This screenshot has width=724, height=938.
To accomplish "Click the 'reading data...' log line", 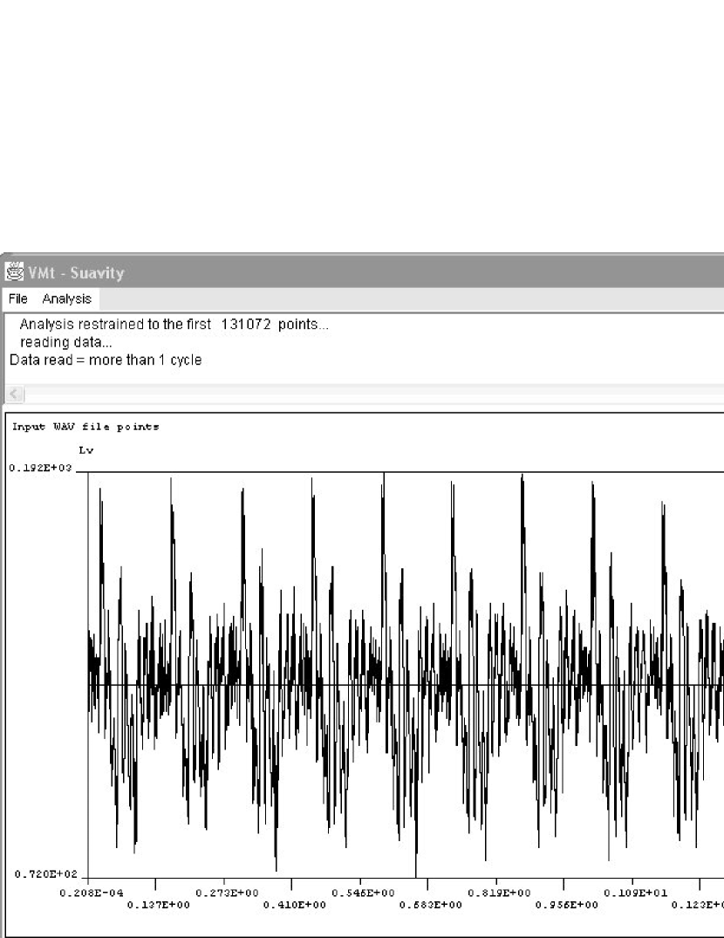I will tap(65, 342).
